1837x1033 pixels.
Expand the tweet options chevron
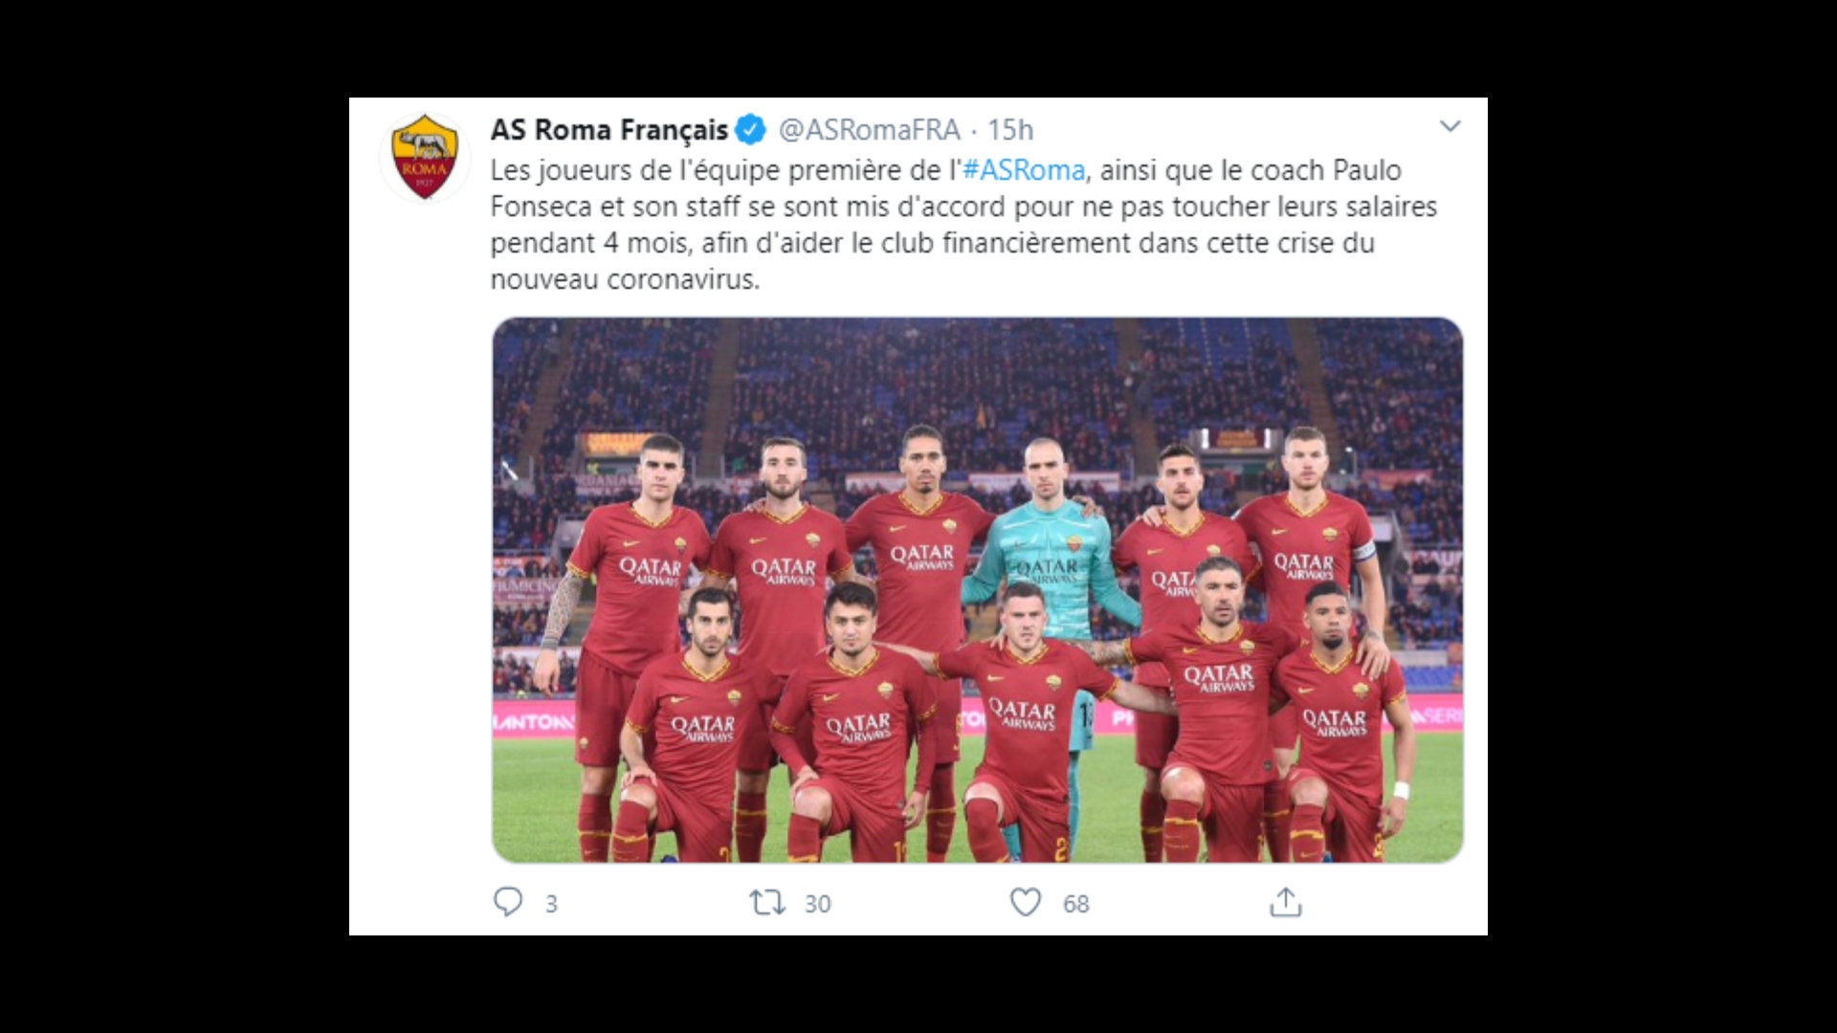click(1450, 126)
